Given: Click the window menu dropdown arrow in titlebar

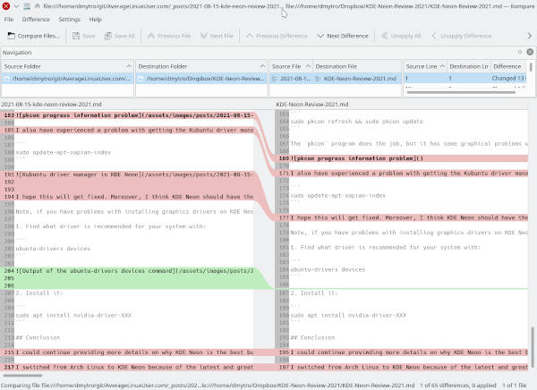Looking at the screenshot, I should coord(16,6).
